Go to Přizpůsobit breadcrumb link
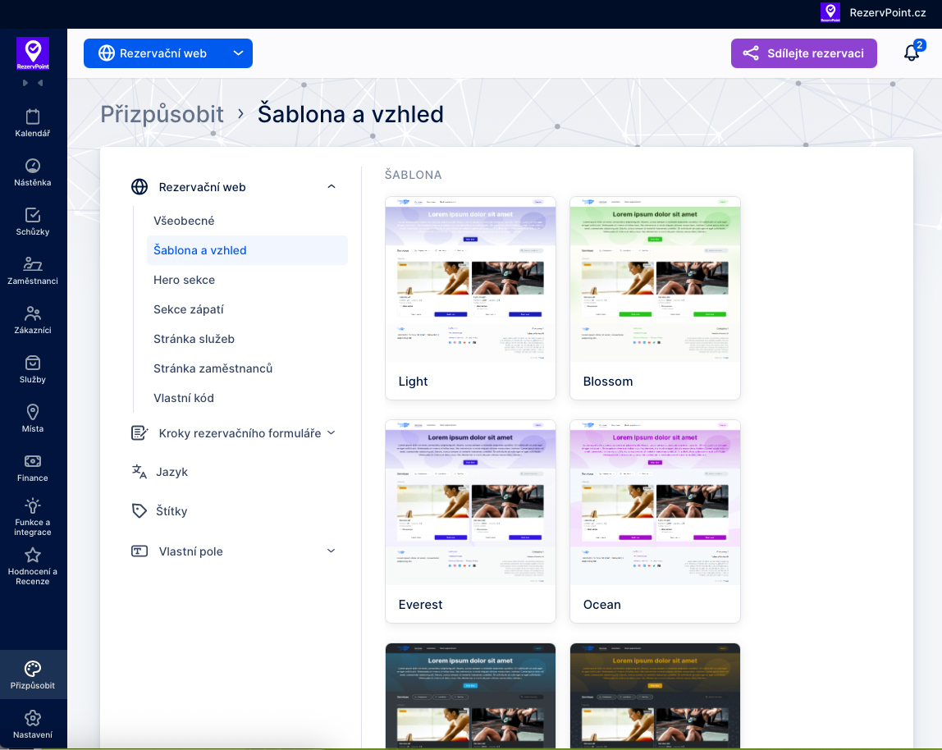 (x=162, y=114)
